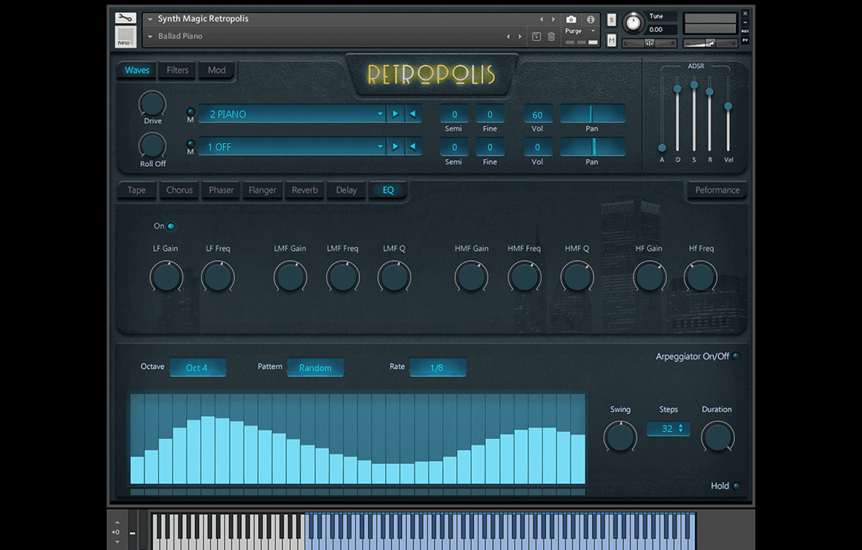Image resolution: width=862 pixels, height=550 pixels.
Task: Click previous wave arrow for 2 PIANO
Action: (412, 114)
